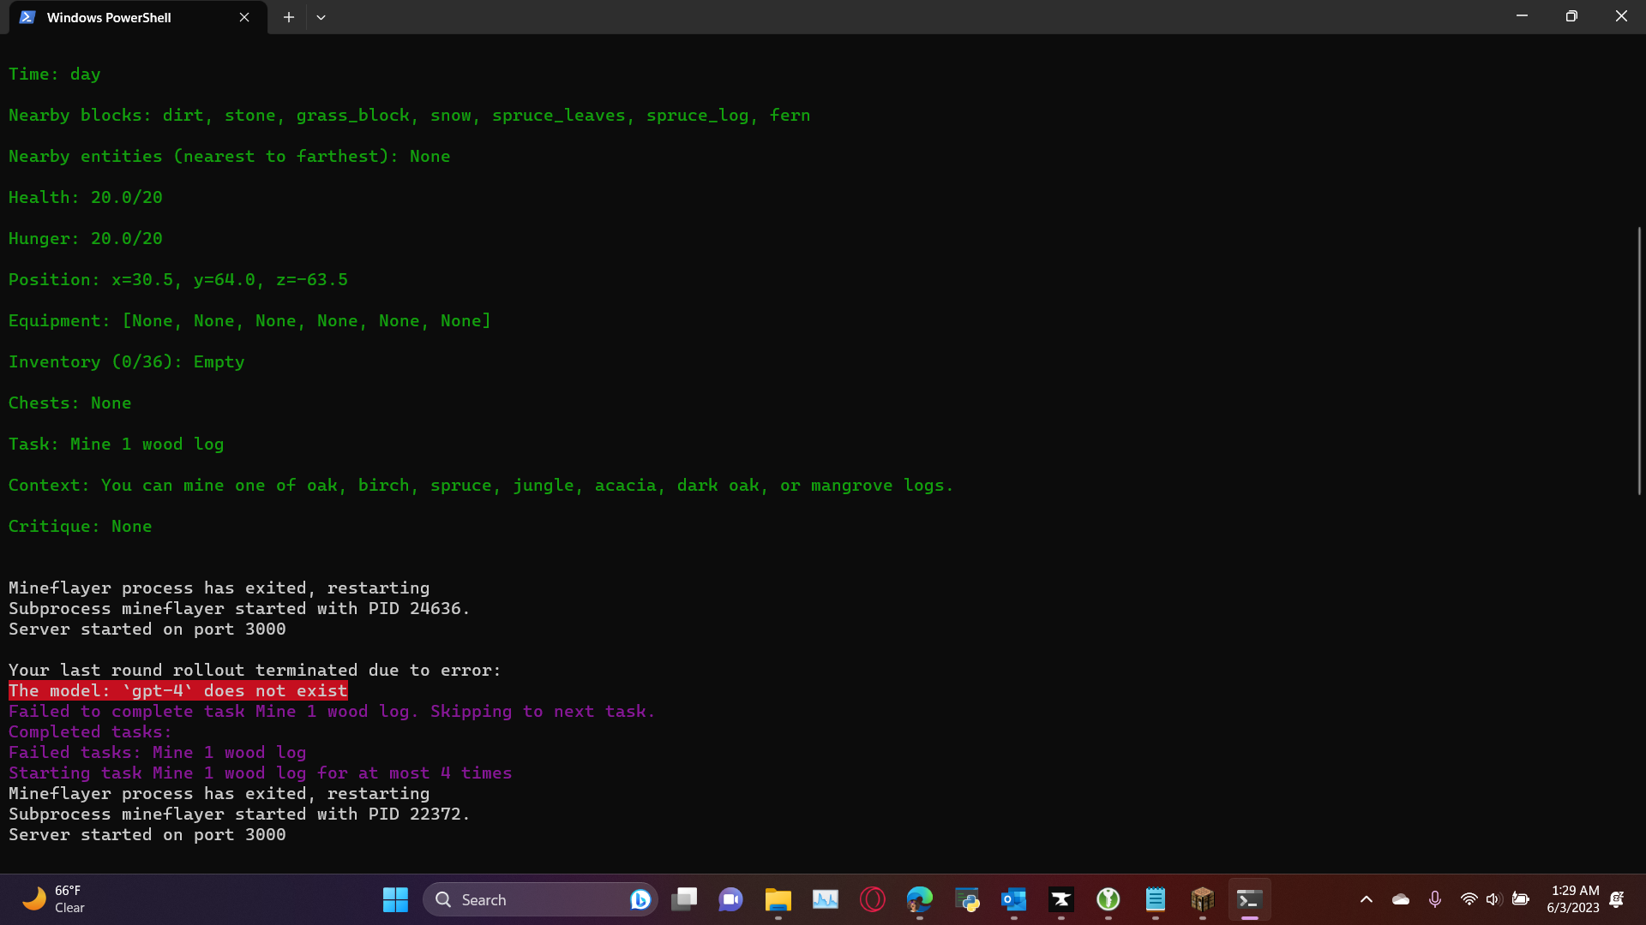Mute volume via the speaker tray icon
This screenshot has width=1646, height=925.
coord(1494,899)
